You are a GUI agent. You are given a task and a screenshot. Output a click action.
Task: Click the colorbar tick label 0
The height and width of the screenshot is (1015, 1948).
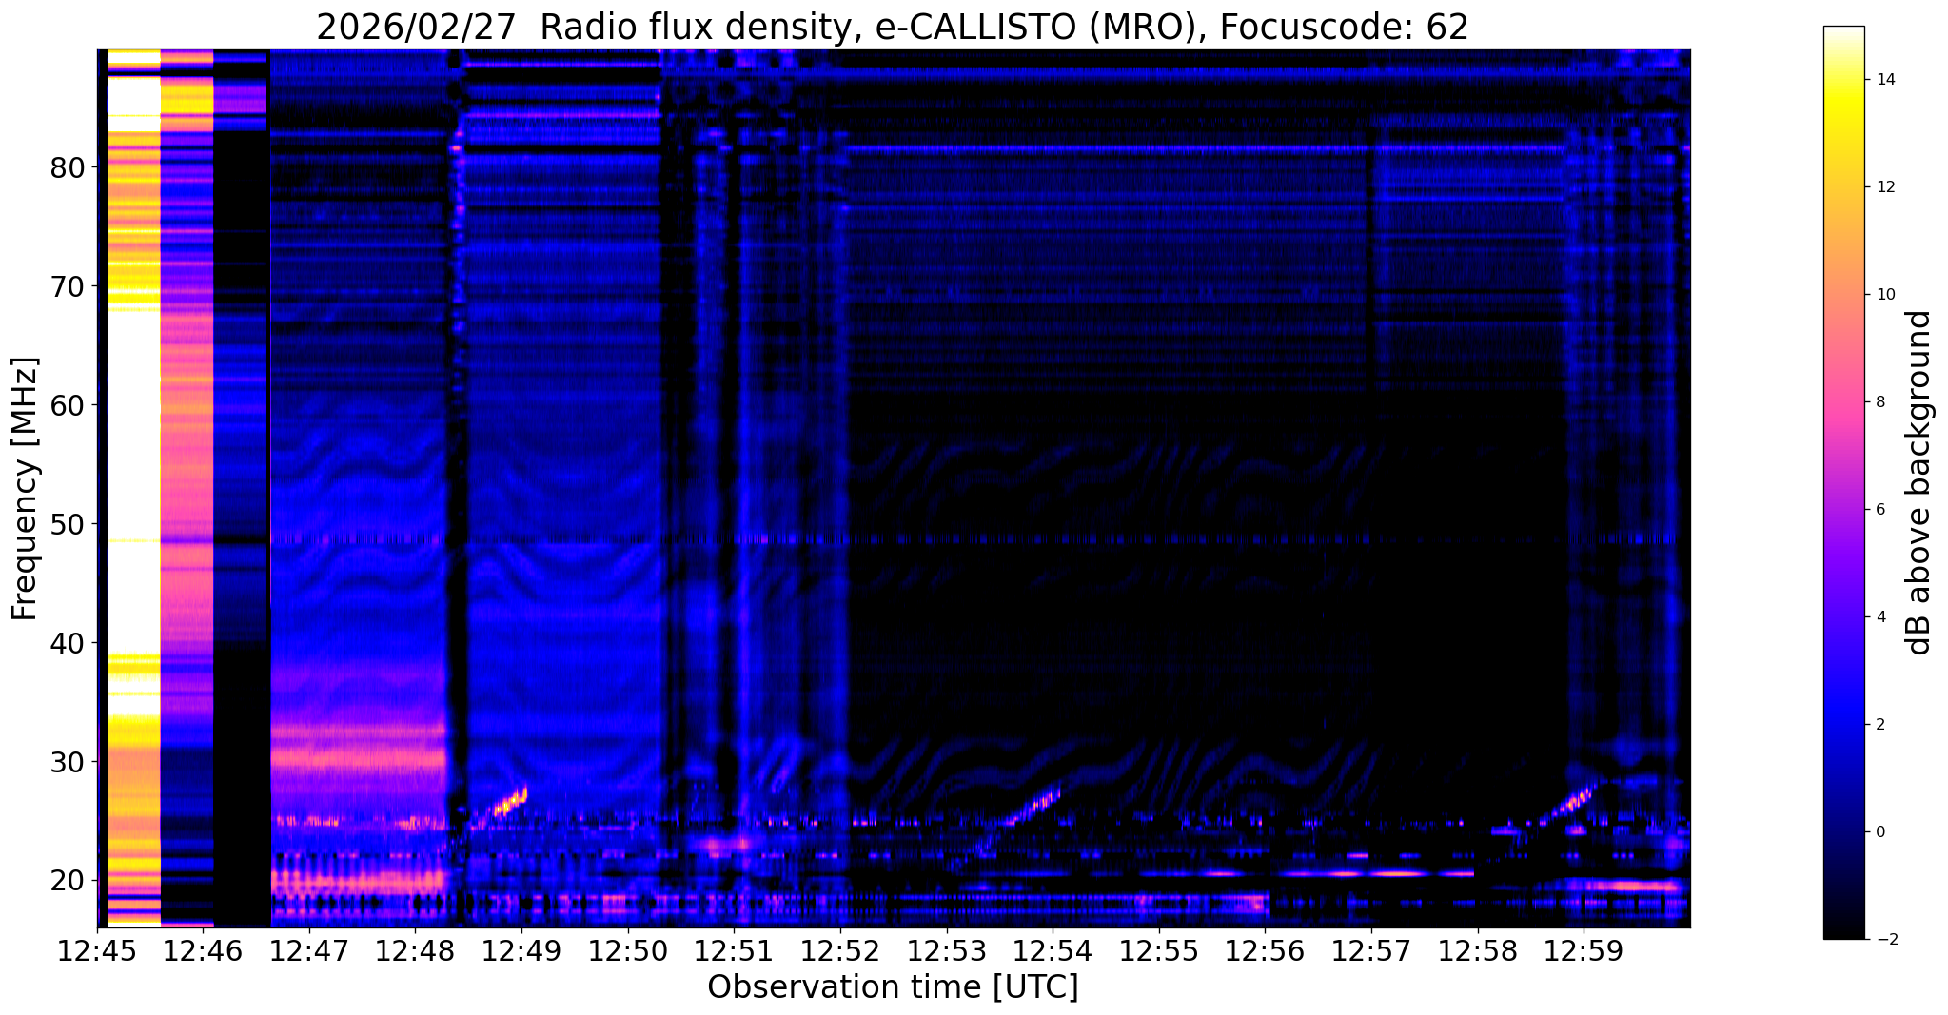(x=1879, y=832)
